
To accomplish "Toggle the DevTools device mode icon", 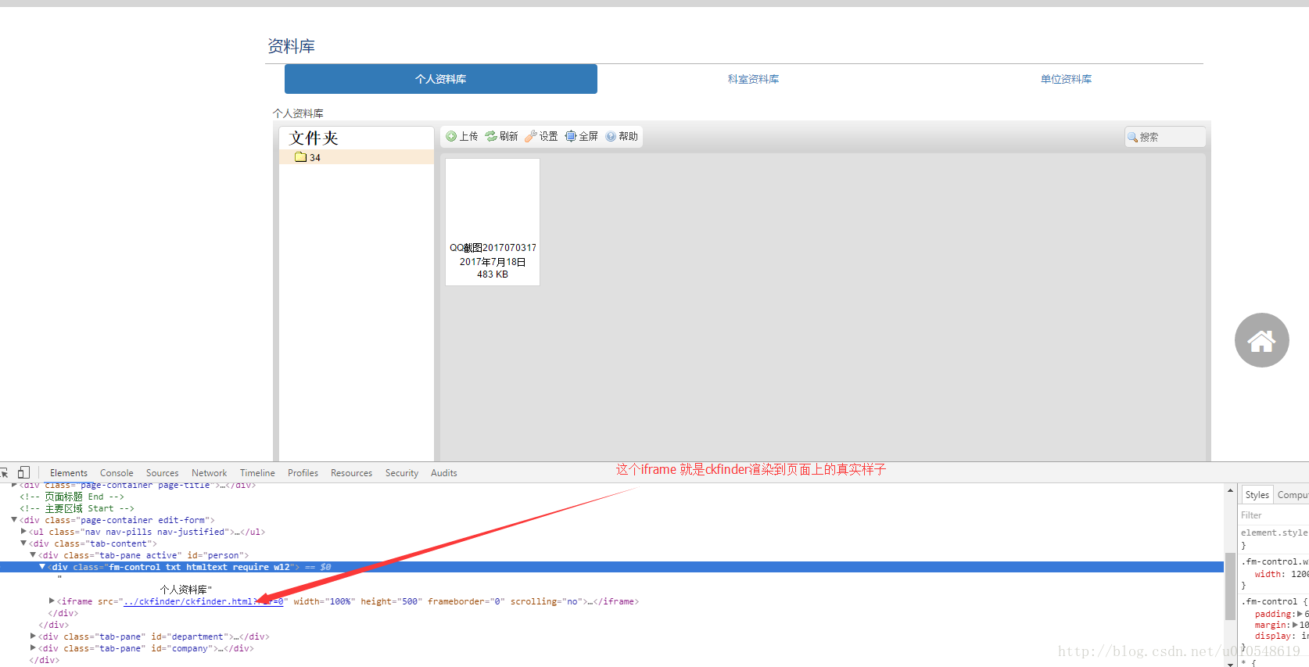I will 24,472.
